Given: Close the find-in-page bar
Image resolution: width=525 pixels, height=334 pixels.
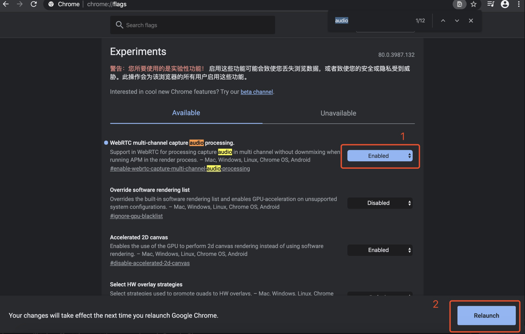Looking at the screenshot, I should pos(471,20).
